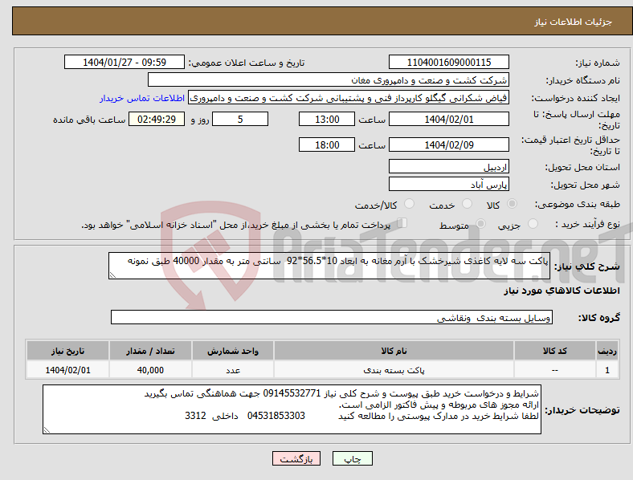Click the نام کالا column header

394,351
